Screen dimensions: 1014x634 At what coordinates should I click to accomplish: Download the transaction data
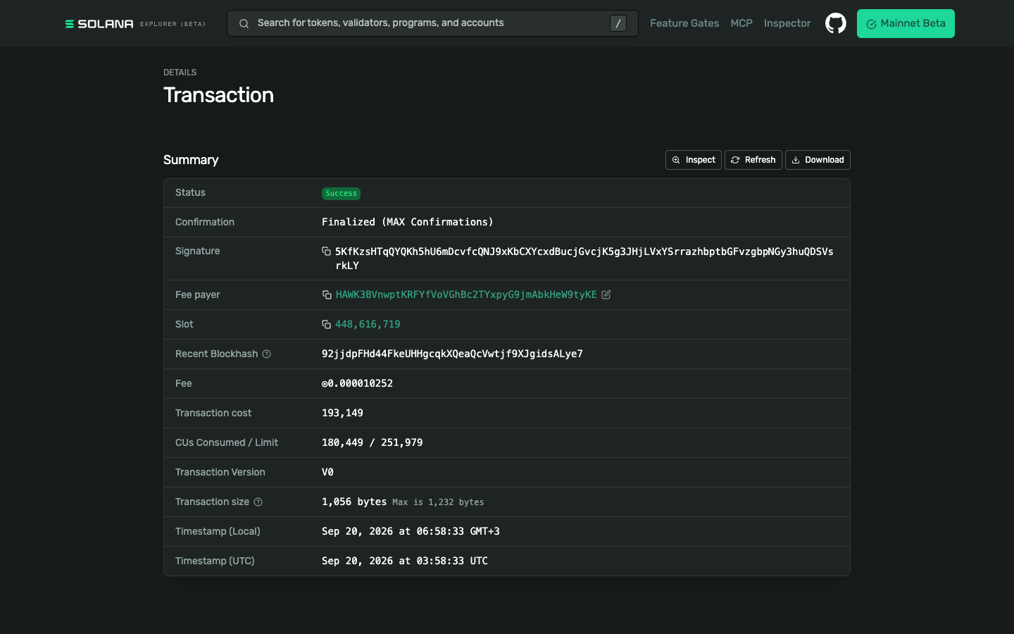(818, 160)
